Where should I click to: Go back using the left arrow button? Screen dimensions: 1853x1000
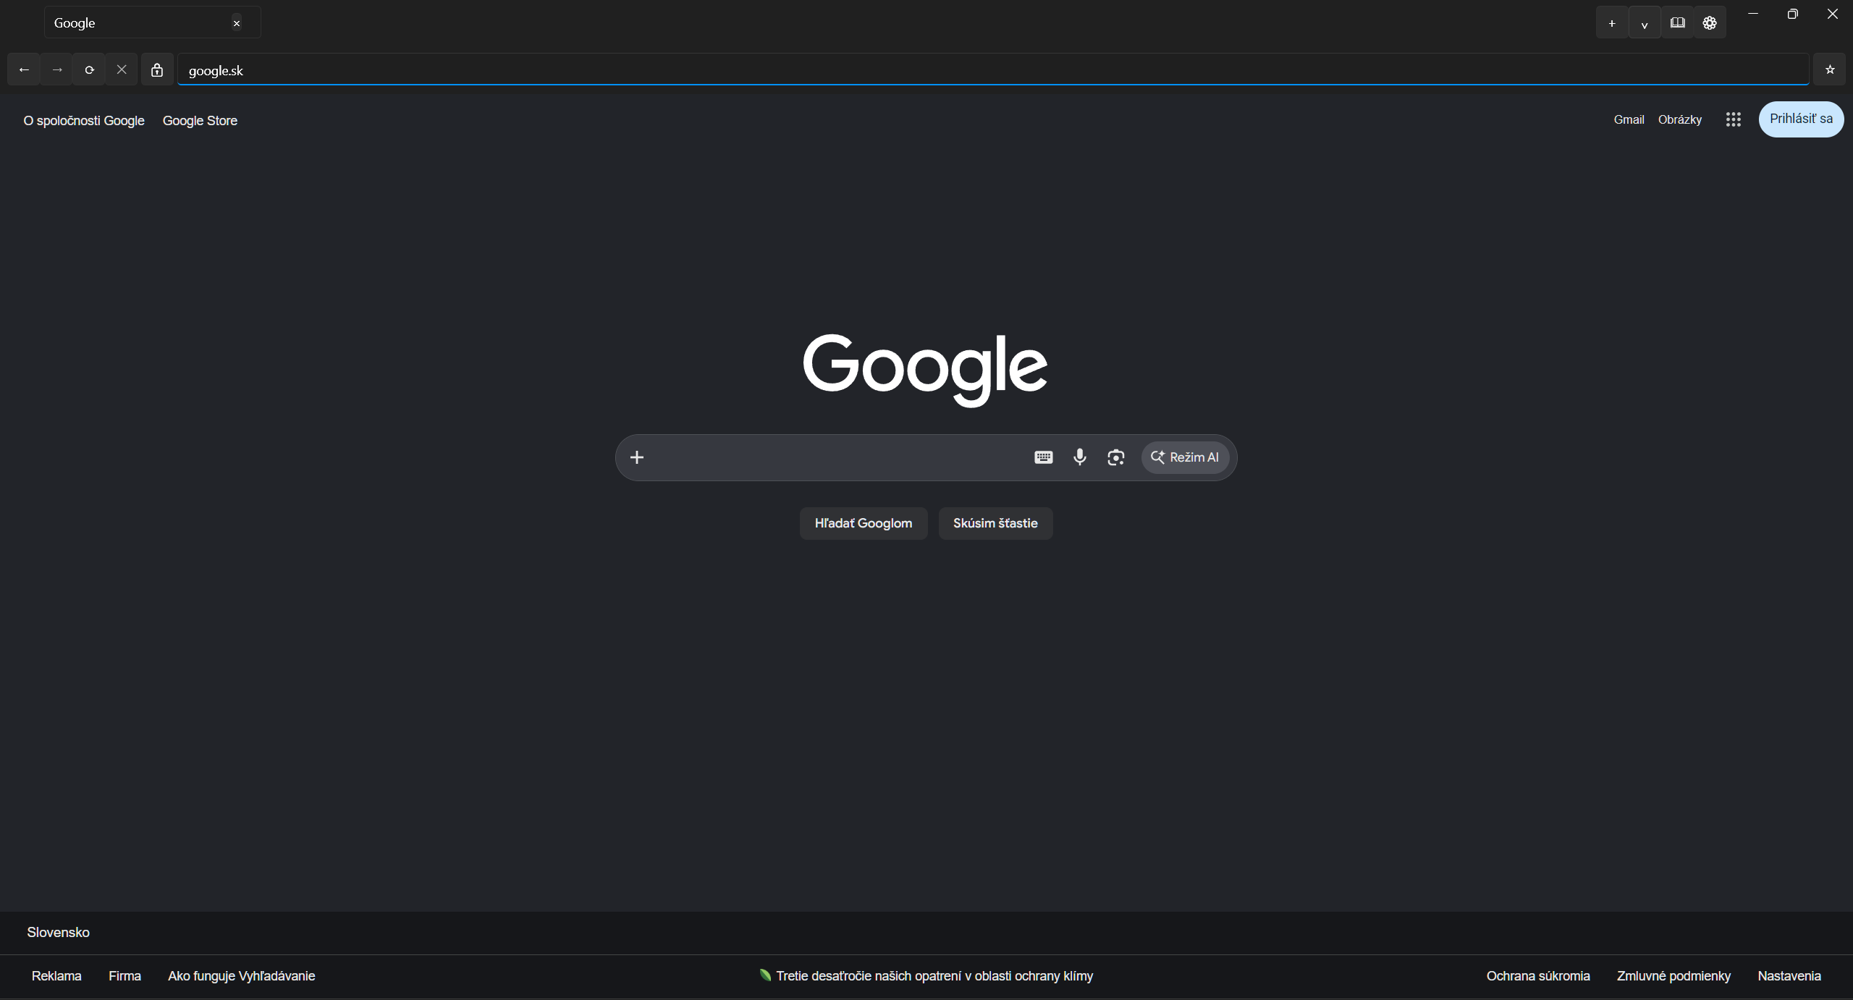[24, 69]
